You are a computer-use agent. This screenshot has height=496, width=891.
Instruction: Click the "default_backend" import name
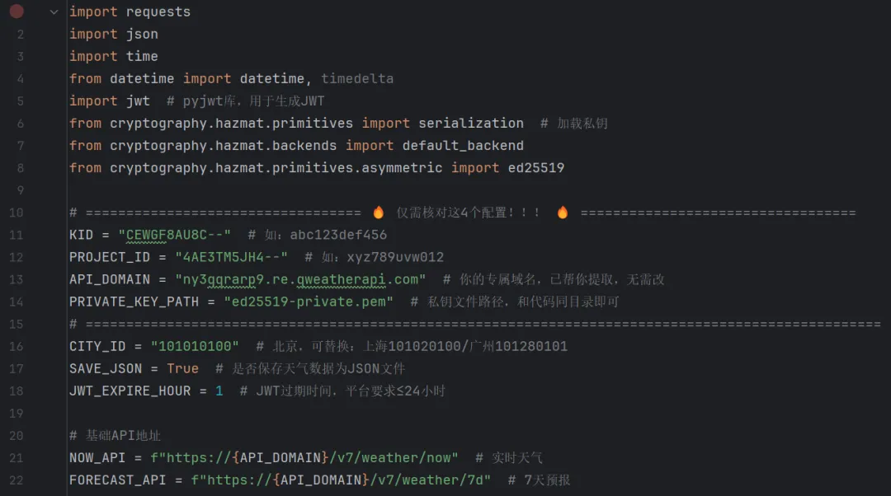click(463, 145)
